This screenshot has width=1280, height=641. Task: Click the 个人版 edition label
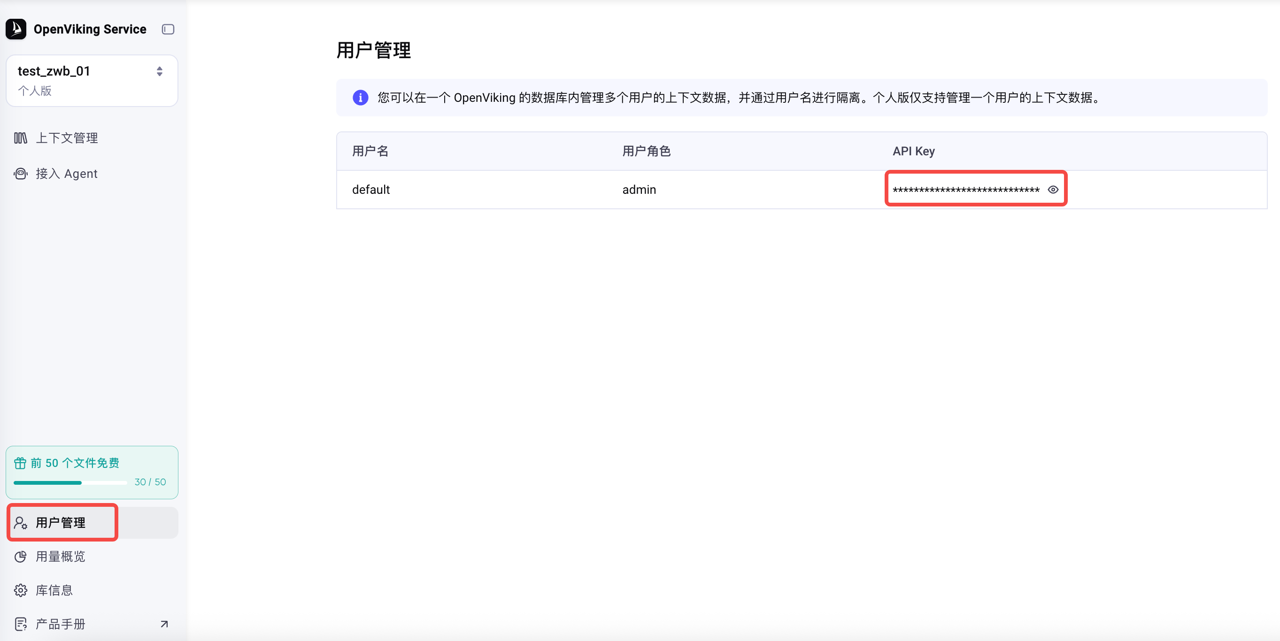pos(35,91)
